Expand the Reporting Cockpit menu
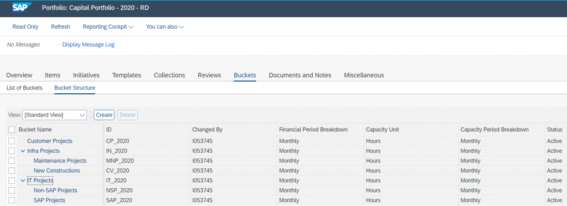Screen dimensions: 567x206 (108, 27)
